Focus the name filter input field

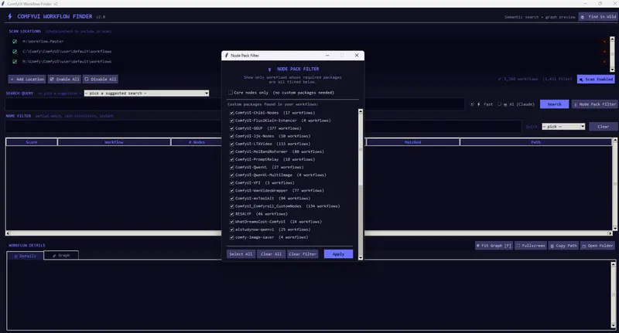[x=263, y=127]
